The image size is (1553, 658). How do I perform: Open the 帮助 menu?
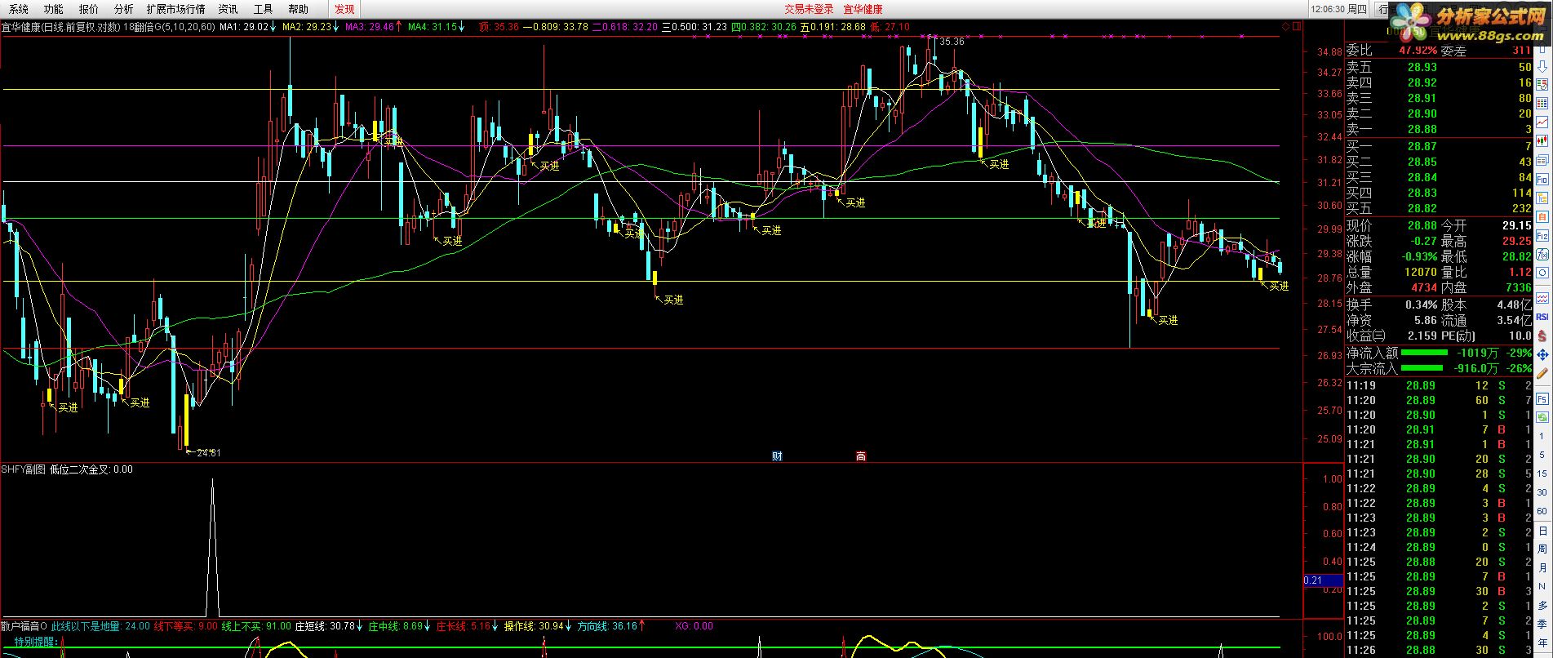coord(299,9)
